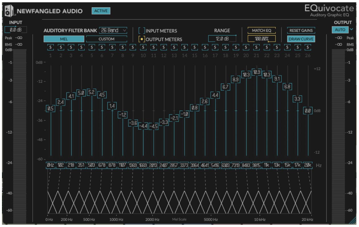Image resolution: width=359 pixels, height=227 pixels.
Task: Solo band 17 with its S button
Action: point(215,47)
